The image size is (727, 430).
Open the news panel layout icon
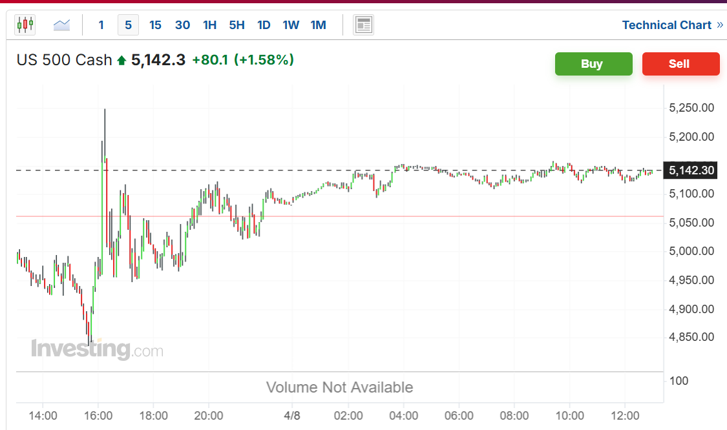(363, 25)
